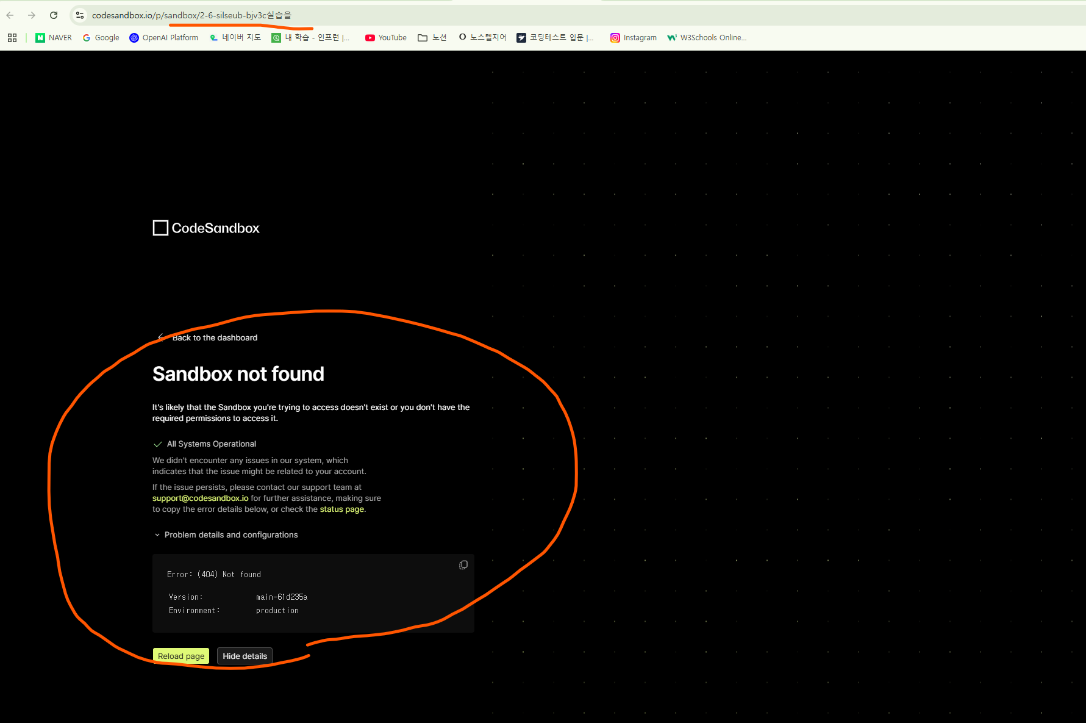The height and width of the screenshot is (723, 1086).
Task: Open the 노스텔지어 bookmark
Action: tap(483, 38)
